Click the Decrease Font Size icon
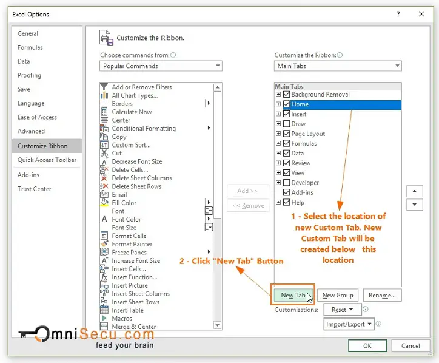This screenshot has width=439, height=363. pyautogui.click(x=104, y=161)
